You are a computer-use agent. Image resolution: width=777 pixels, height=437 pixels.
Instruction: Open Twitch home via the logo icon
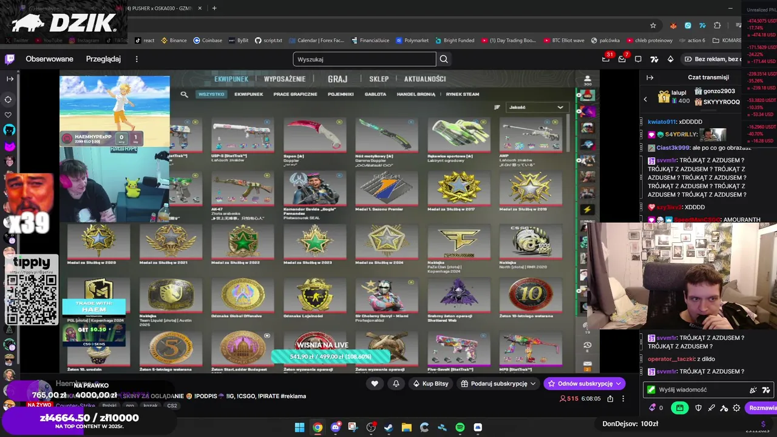(x=10, y=59)
